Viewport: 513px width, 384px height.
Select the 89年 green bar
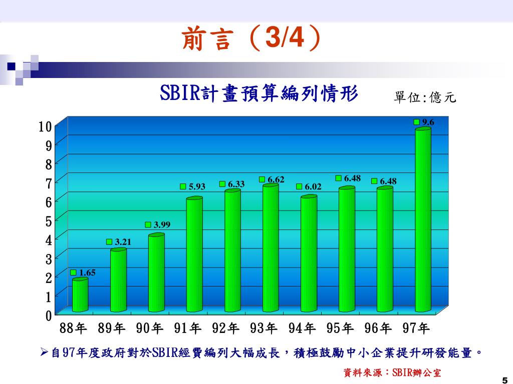(x=118, y=280)
